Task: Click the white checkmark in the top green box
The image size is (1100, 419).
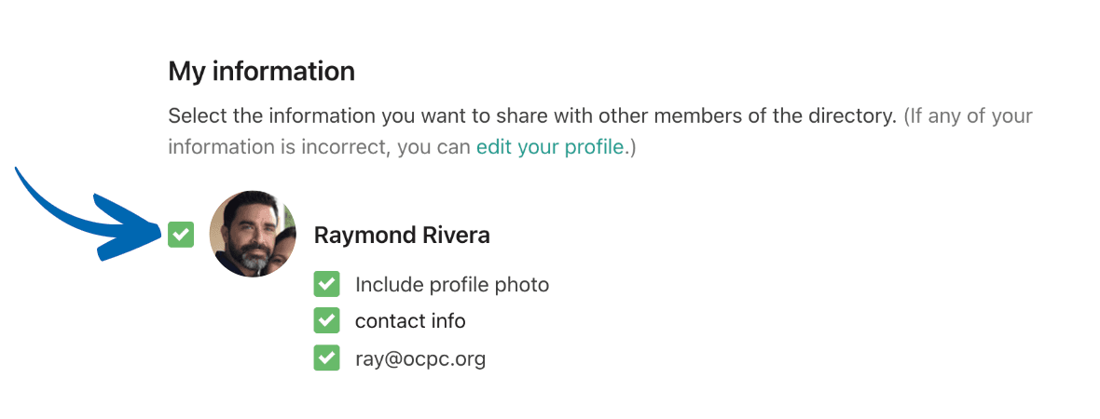Action: coord(181,235)
